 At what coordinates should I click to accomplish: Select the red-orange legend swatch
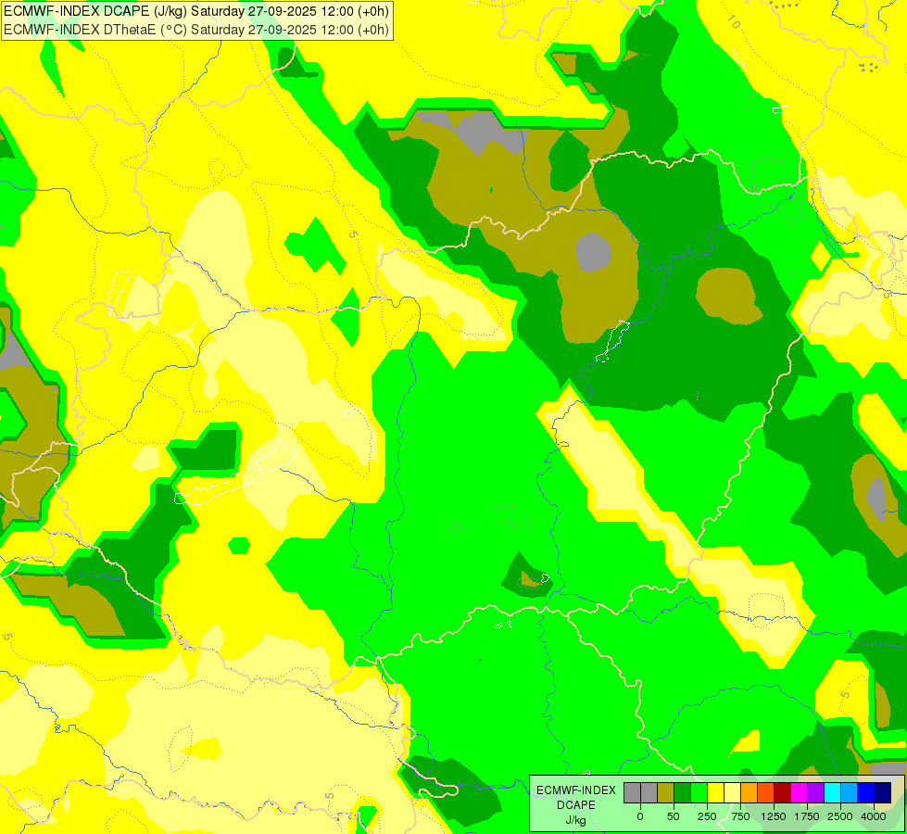coord(766,793)
